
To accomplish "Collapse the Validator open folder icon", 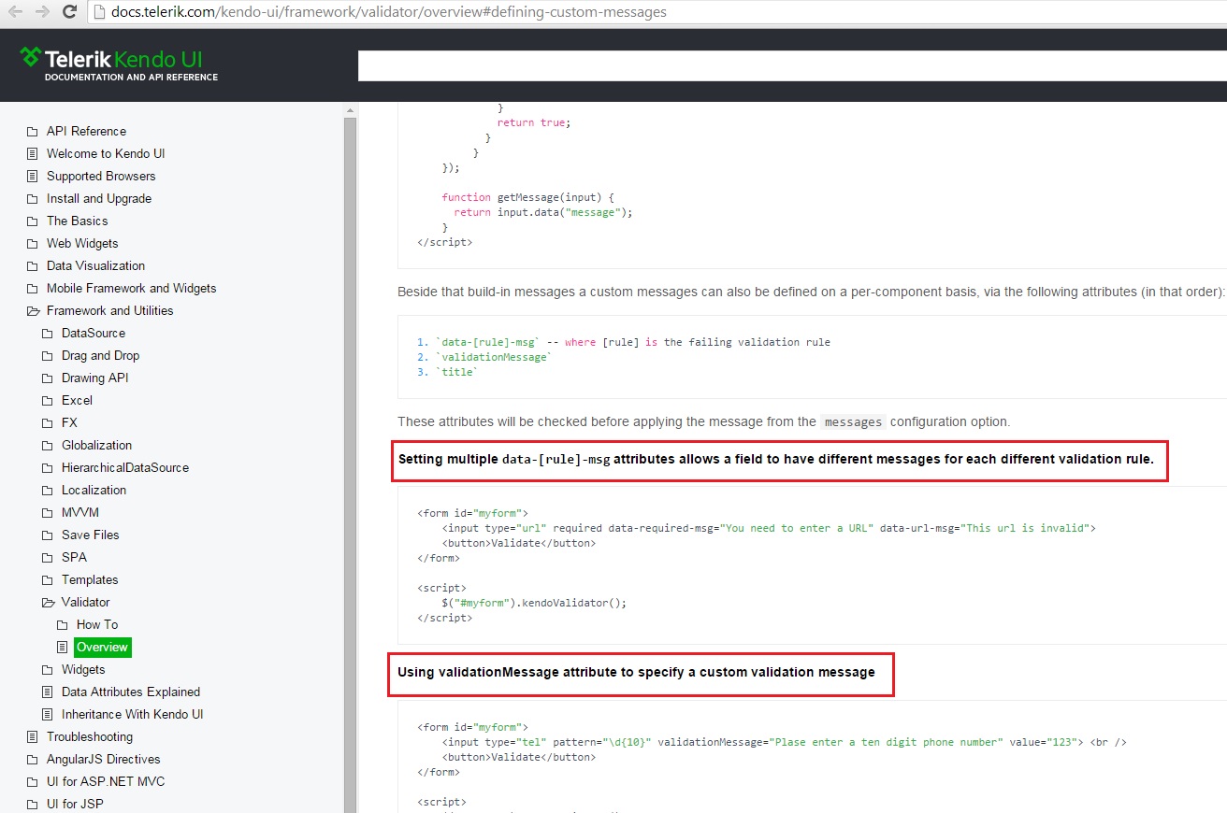I will pos(47,603).
